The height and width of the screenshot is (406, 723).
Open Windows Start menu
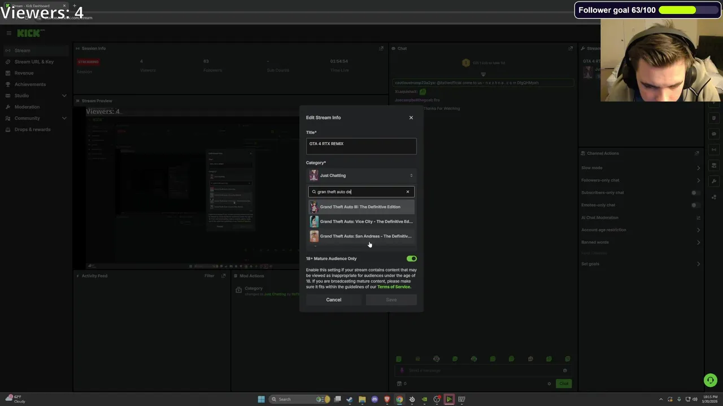click(x=261, y=399)
